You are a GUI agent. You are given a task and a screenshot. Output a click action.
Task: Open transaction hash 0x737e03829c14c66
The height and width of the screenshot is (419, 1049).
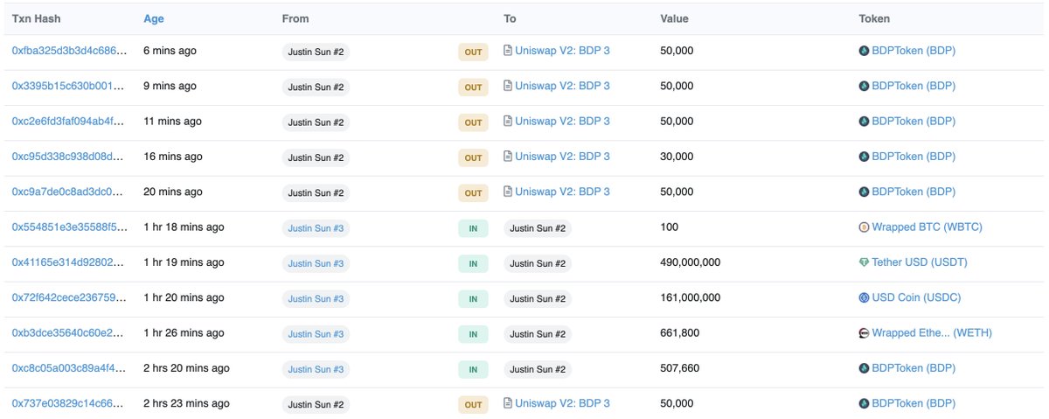coord(67,403)
